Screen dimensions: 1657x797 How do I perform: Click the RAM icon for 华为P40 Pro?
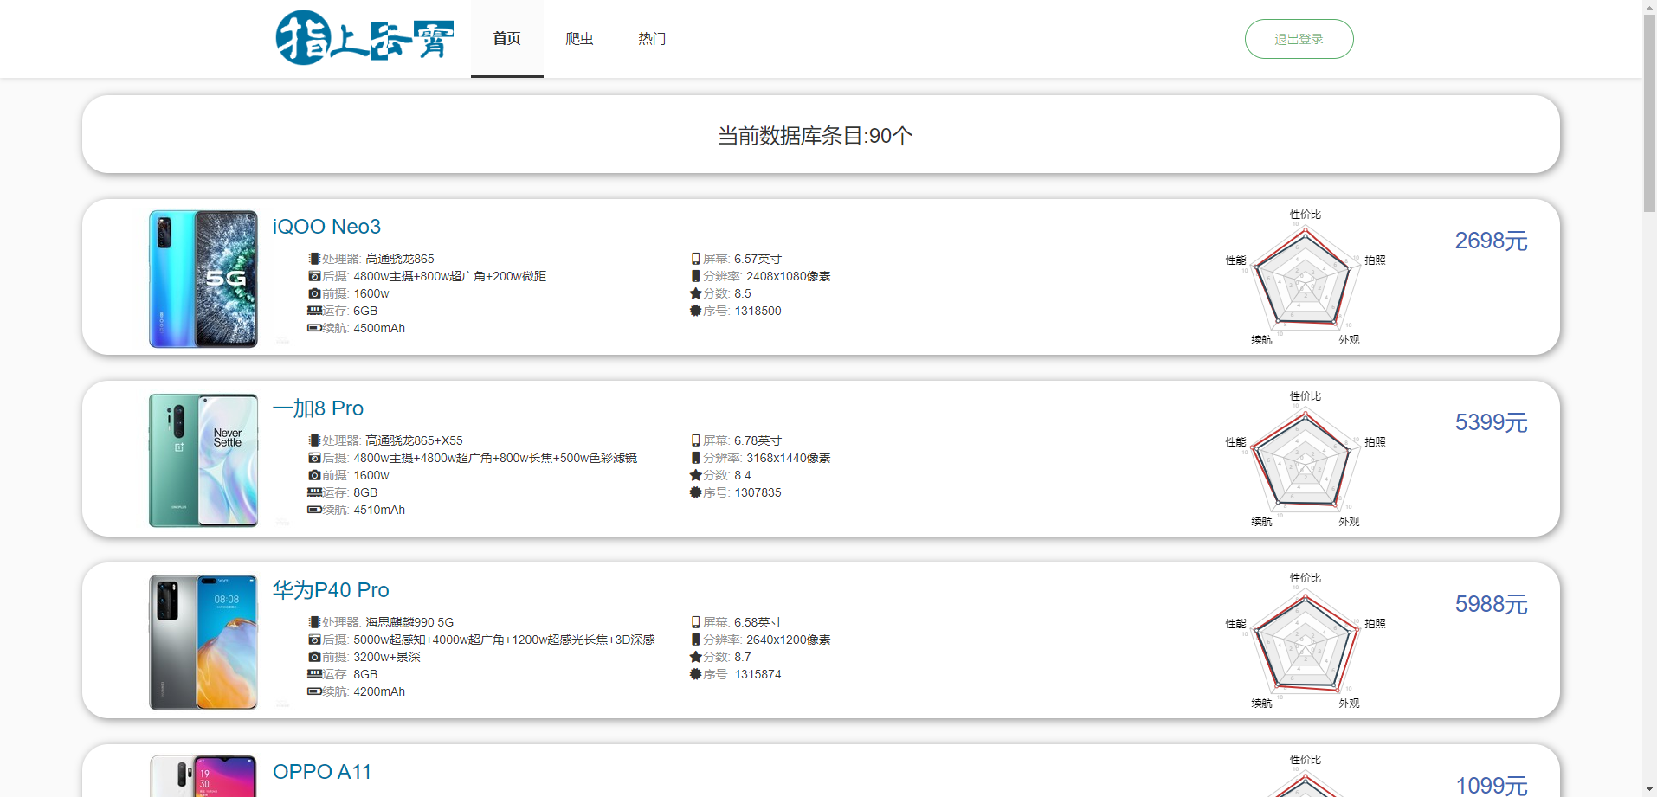click(314, 674)
